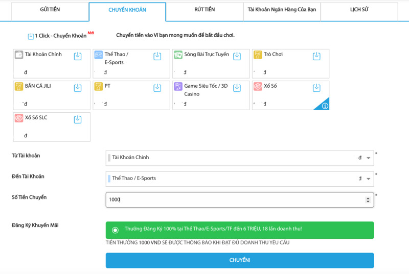Click transfer-in icon on BẮN CÁ JILI card
Image resolution: width=409 pixels, height=274 pixels.
click(x=78, y=88)
